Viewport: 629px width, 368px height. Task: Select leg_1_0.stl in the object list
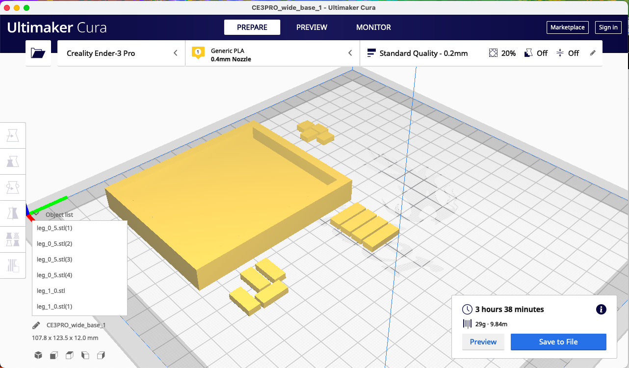[x=79, y=291]
